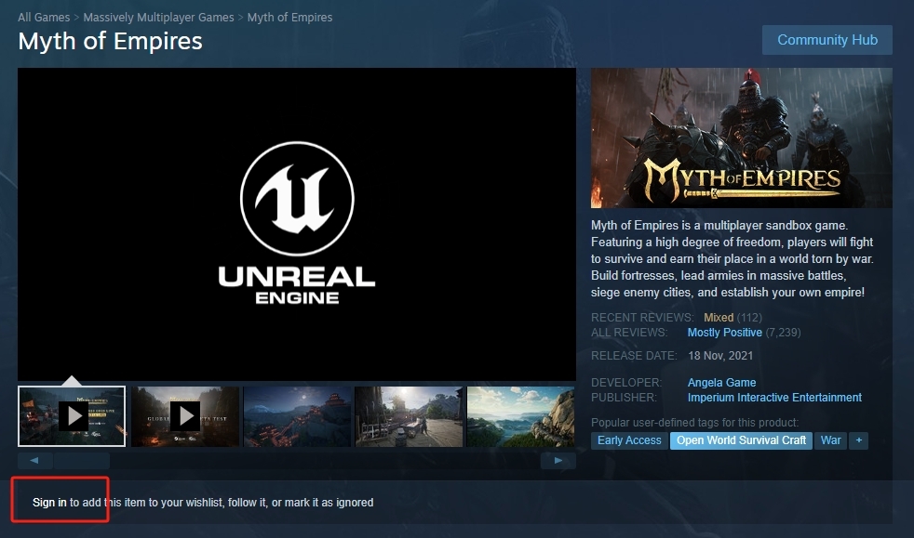Click the Unreal Engine video player
This screenshot has height=538, width=914.
(x=297, y=225)
